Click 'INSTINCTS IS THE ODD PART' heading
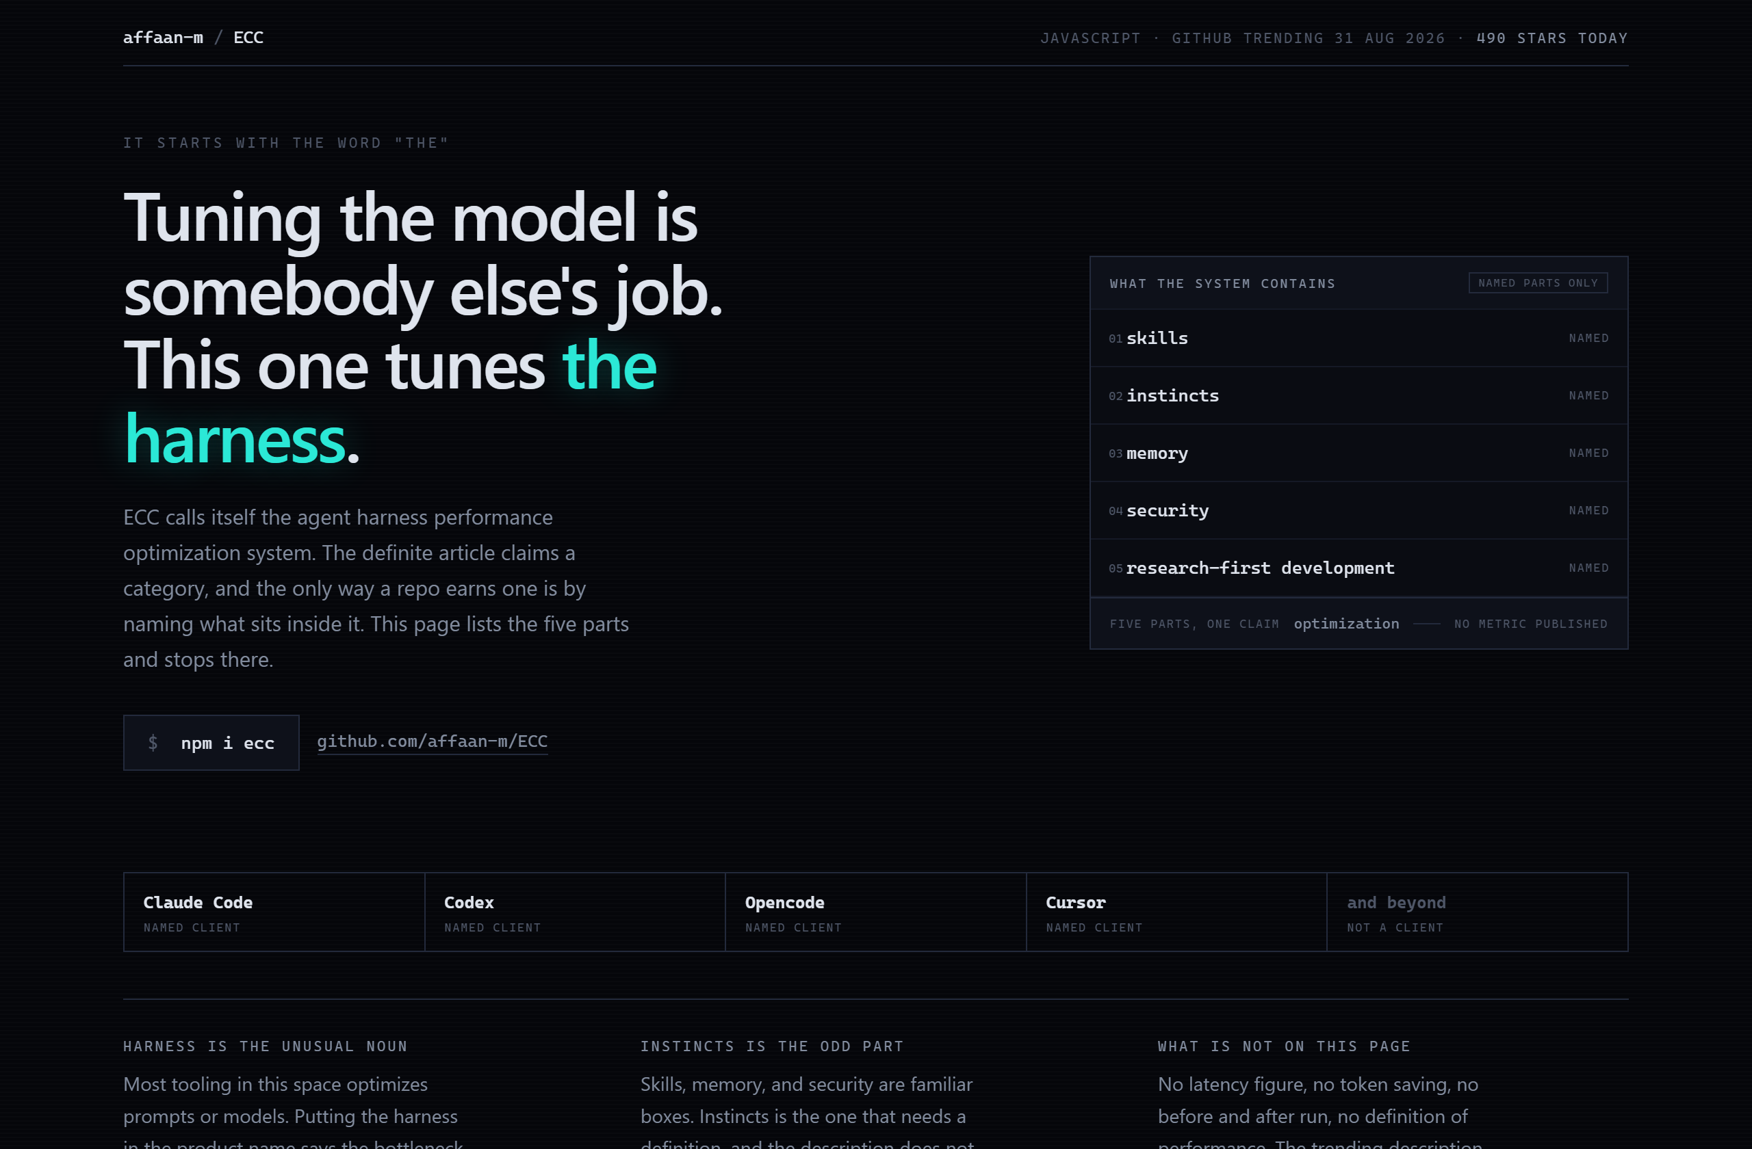Image resolution: width=1752 pixels, height=1149 pixels. point(771,1046)
